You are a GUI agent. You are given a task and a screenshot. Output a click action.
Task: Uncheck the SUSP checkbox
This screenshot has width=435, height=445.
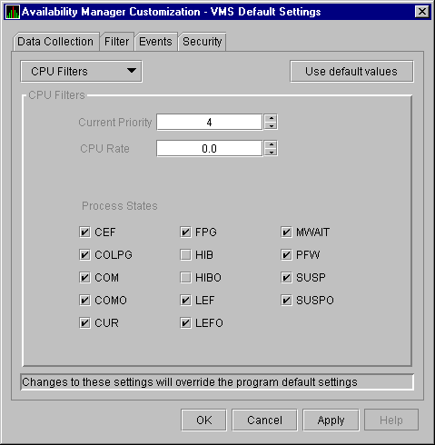coord(286,278)
